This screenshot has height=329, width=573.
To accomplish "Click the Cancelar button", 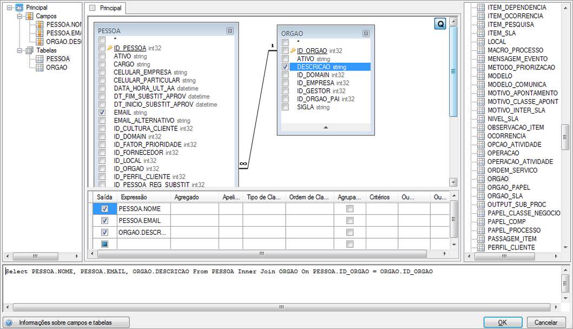I will tap(546, 323).
